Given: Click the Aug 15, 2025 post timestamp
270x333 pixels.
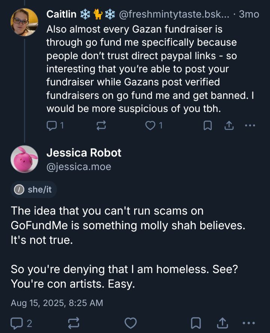Looking at the screenshot, I should tap(57, 303).
